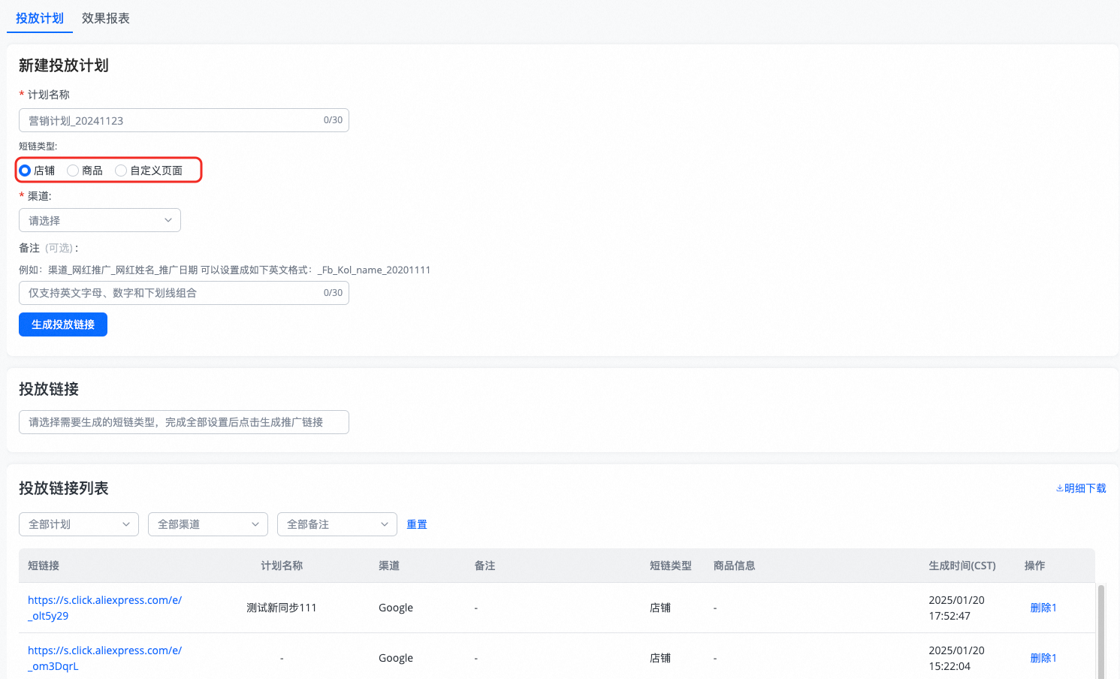Image resolution: width=1120 pixels, height=679 pixels.
Task: Switch to the 投放计划 tab
Action: 40,18
